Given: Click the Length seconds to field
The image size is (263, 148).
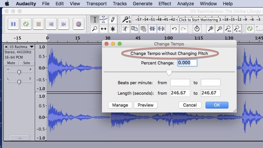Looking at the screenshot, I should point(211,93).
